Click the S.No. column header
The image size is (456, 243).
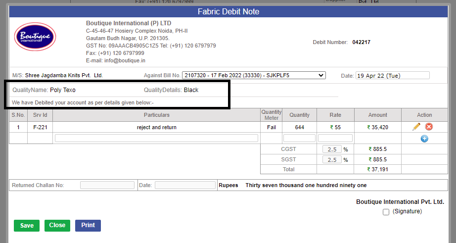[18, 115]
